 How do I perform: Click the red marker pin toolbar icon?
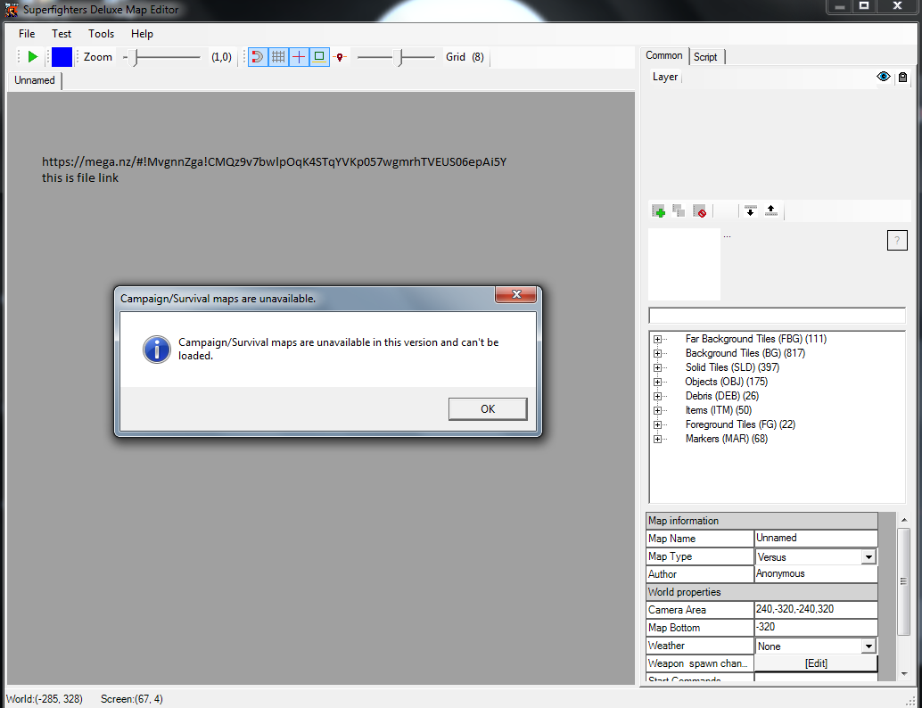coord(340,57)
